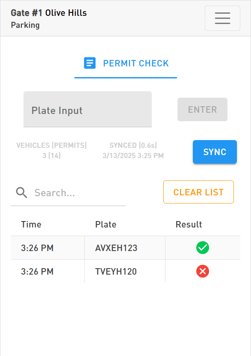Click the Synced timestamp status text
The width and height of the screenshot is (251, 356).
coord(133,150)
